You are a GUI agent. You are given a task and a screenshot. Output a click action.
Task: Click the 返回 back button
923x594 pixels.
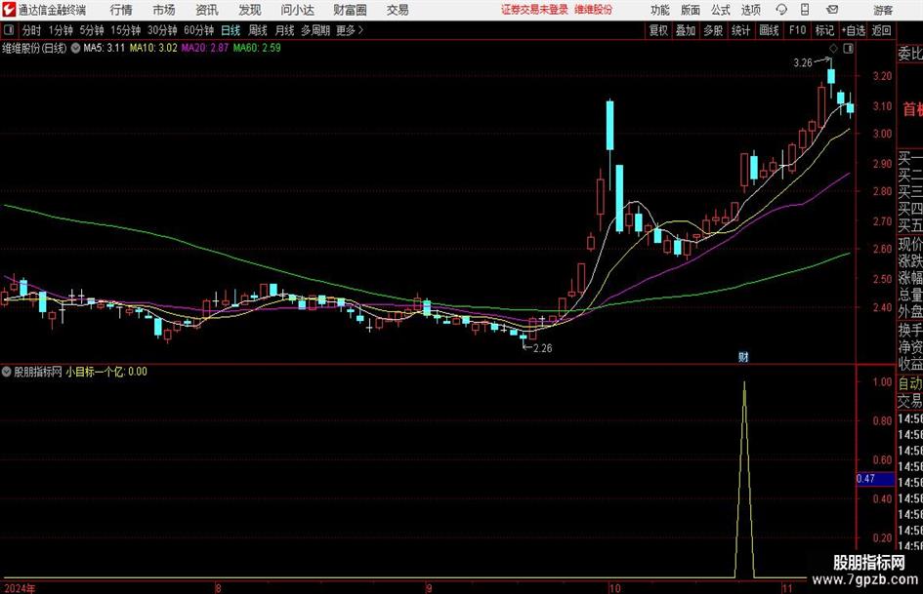[881, 30]
